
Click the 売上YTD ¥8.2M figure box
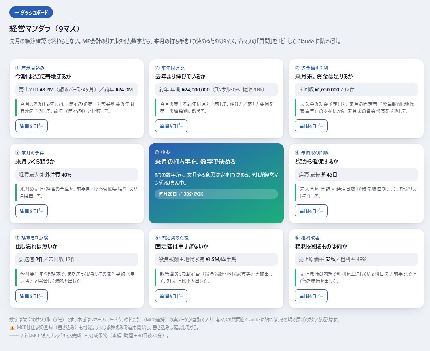(77, 89)
